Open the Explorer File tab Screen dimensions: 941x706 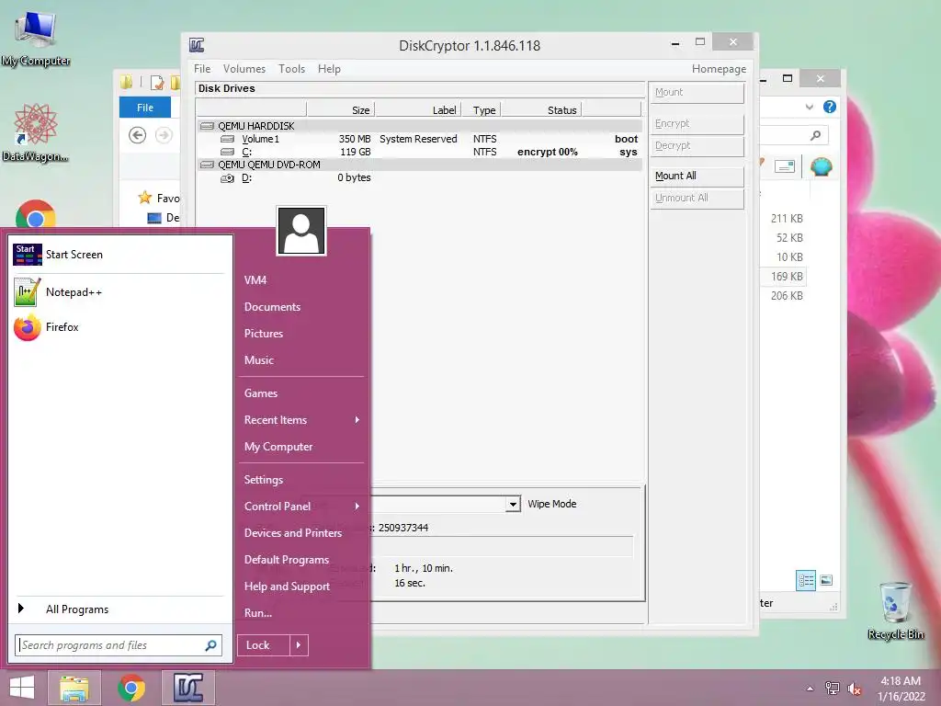(x=145, y=108)
